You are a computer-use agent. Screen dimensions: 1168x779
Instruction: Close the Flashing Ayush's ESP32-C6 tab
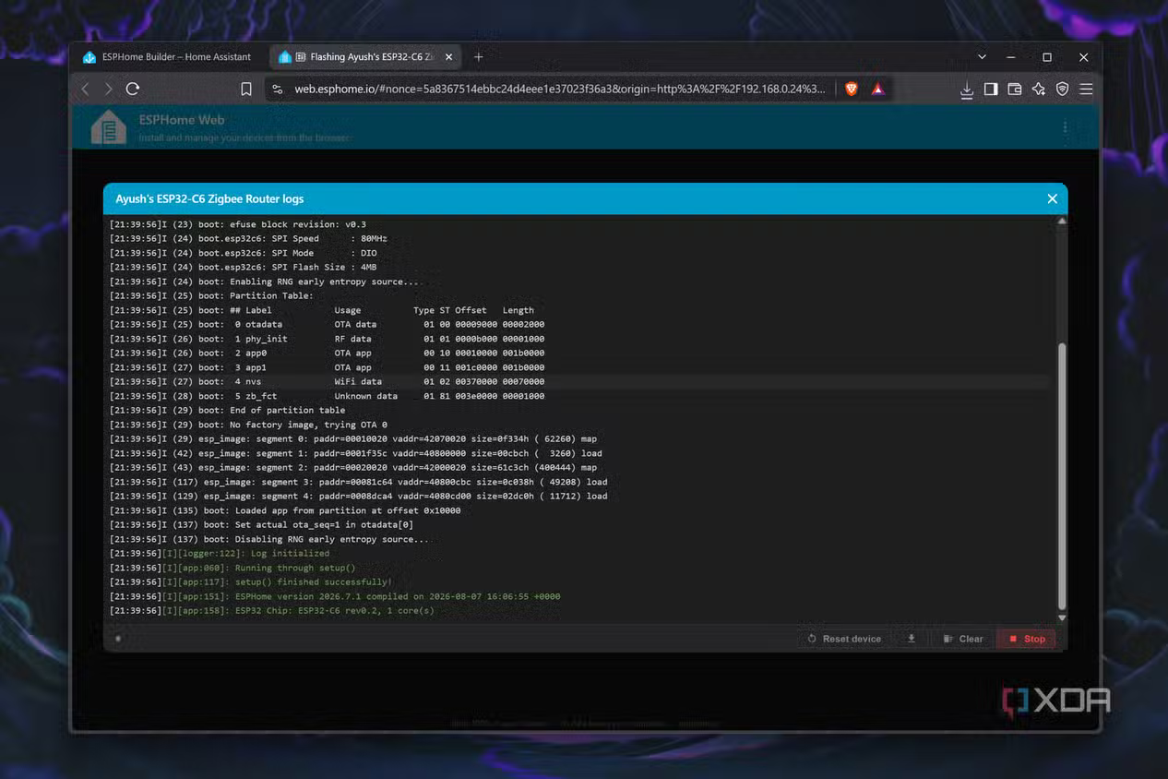[449, 57]
